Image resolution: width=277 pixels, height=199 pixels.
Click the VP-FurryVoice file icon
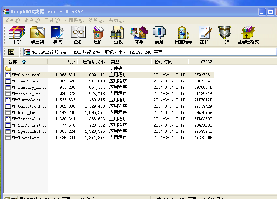[8, 100]
